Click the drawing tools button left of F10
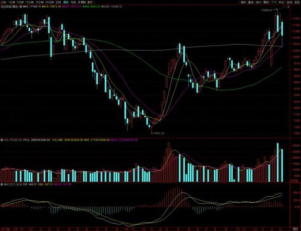 266,2
